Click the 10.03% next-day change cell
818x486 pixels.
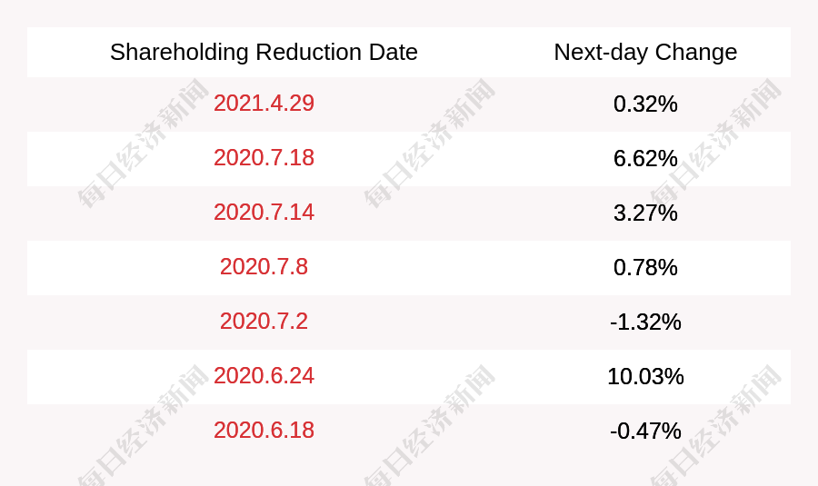(645, 376)
